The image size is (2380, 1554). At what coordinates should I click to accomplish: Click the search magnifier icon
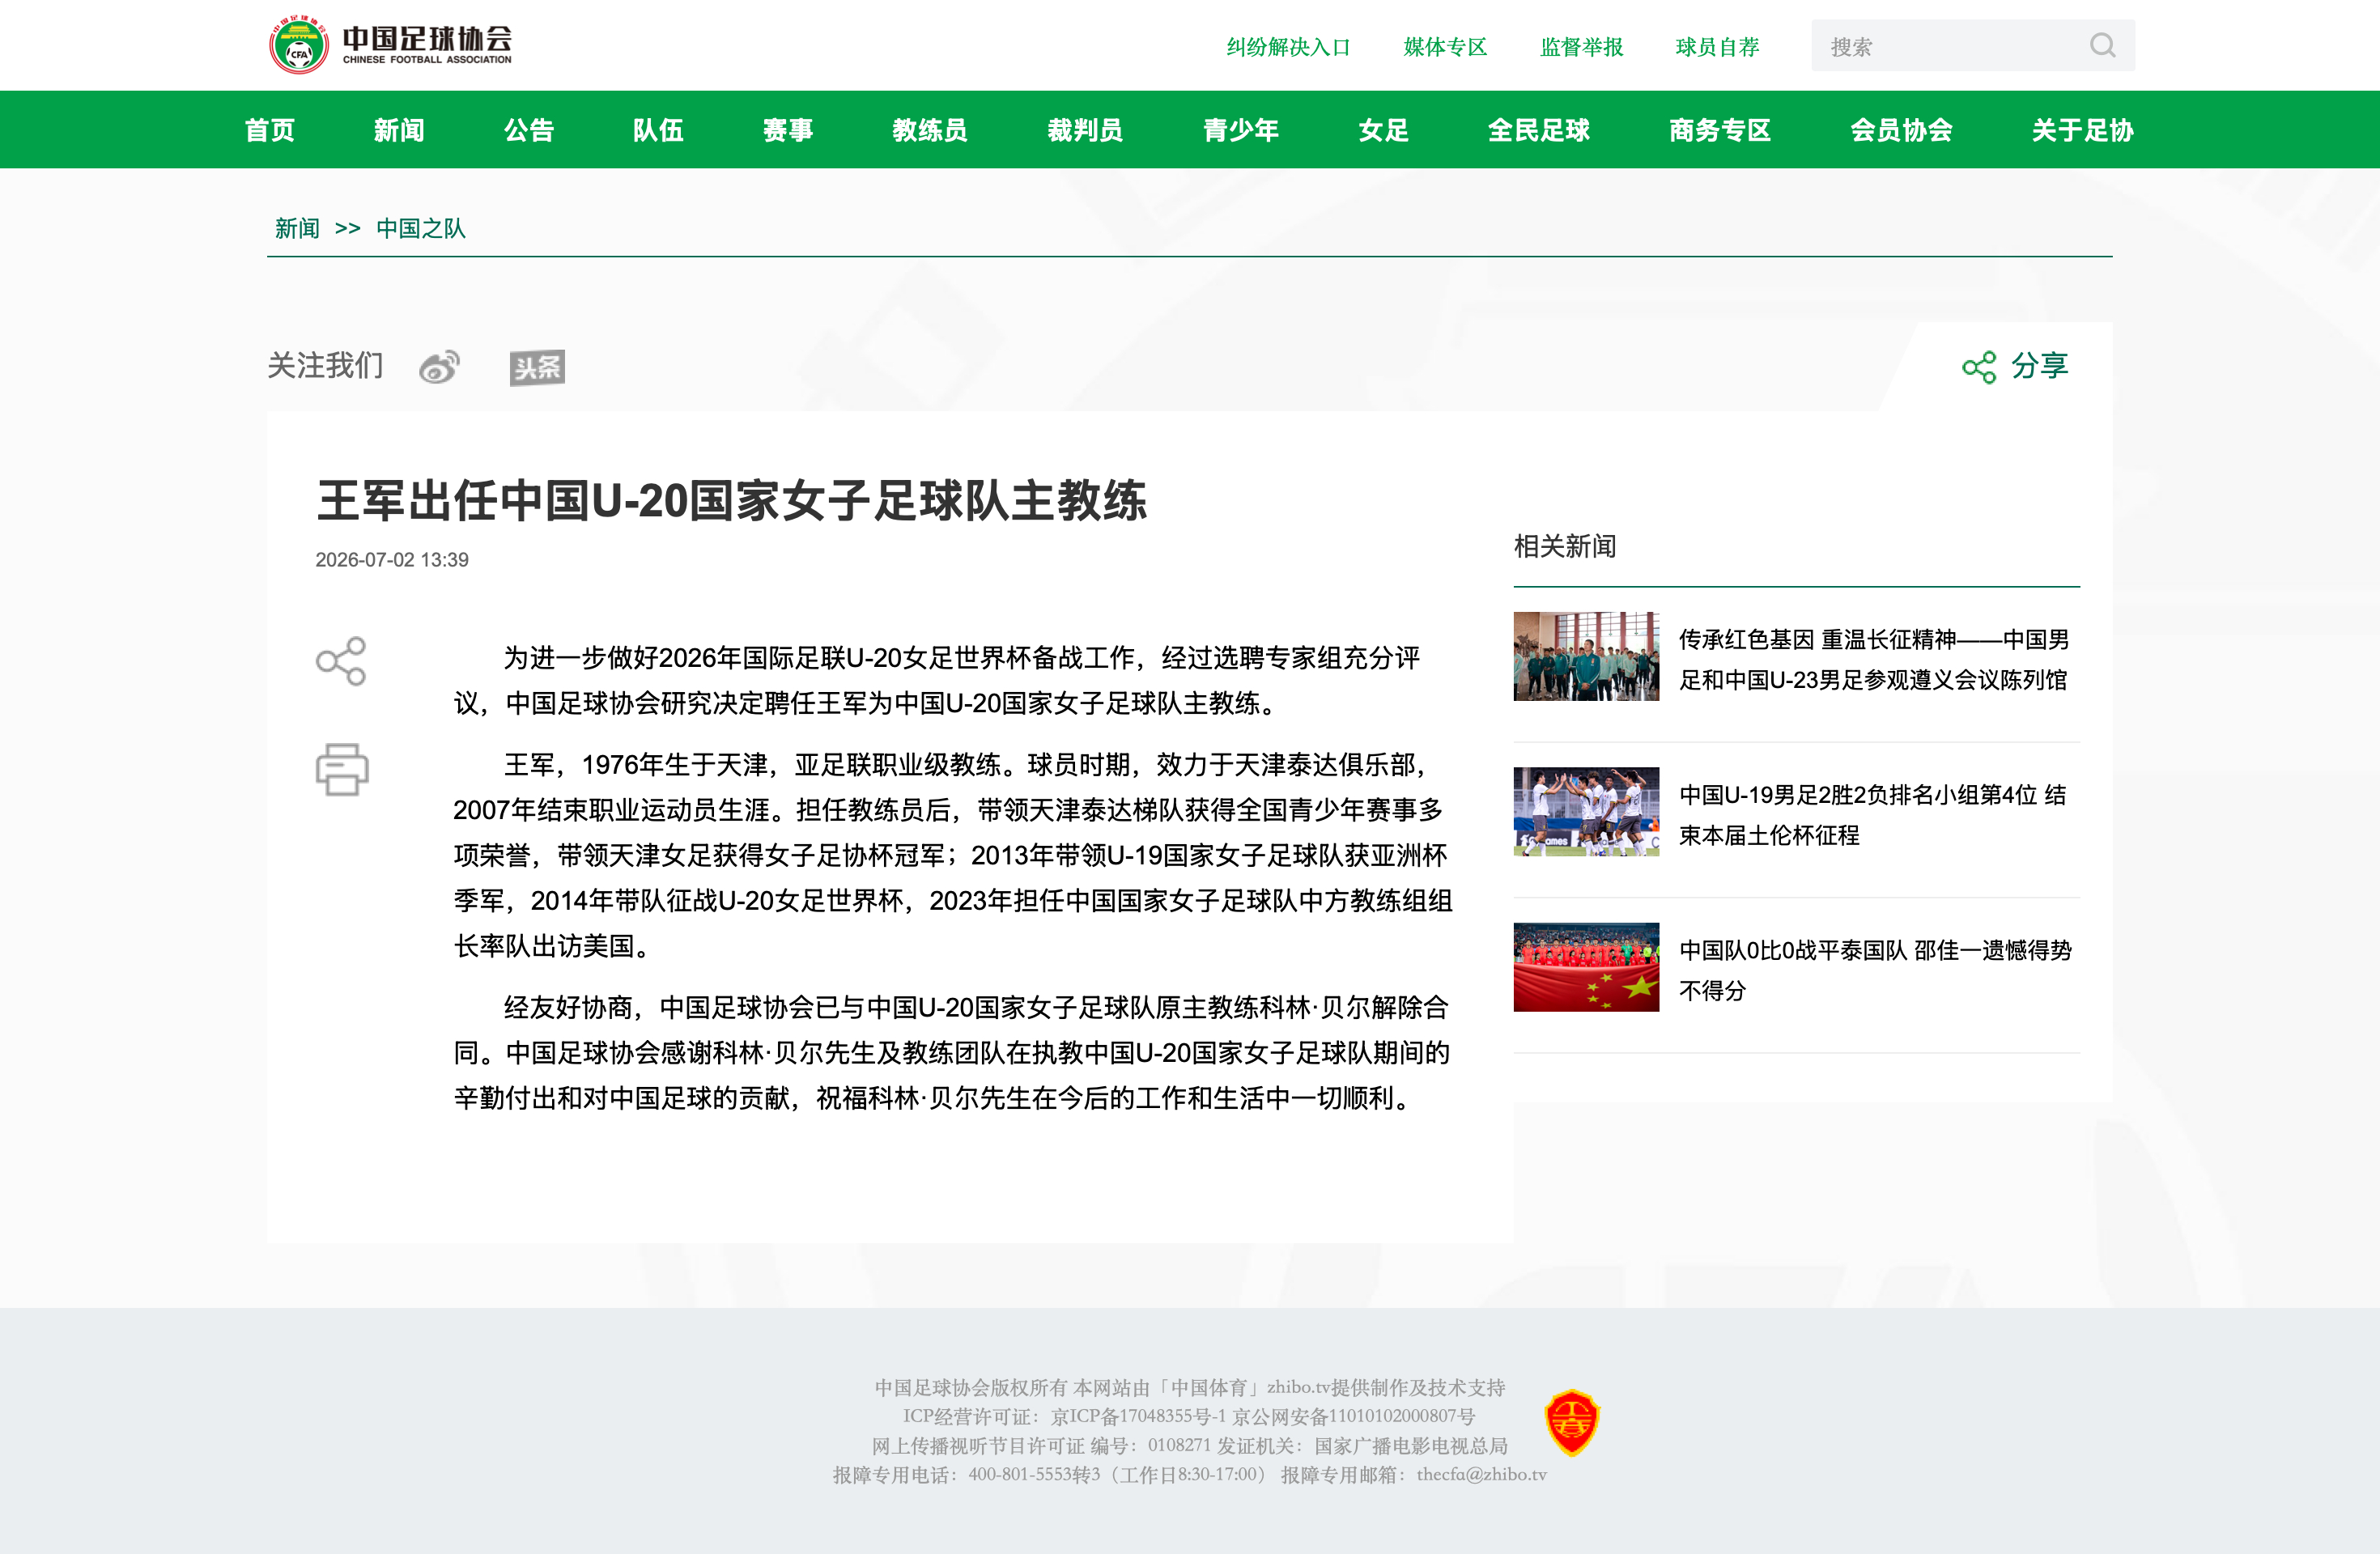(2102, 45)
